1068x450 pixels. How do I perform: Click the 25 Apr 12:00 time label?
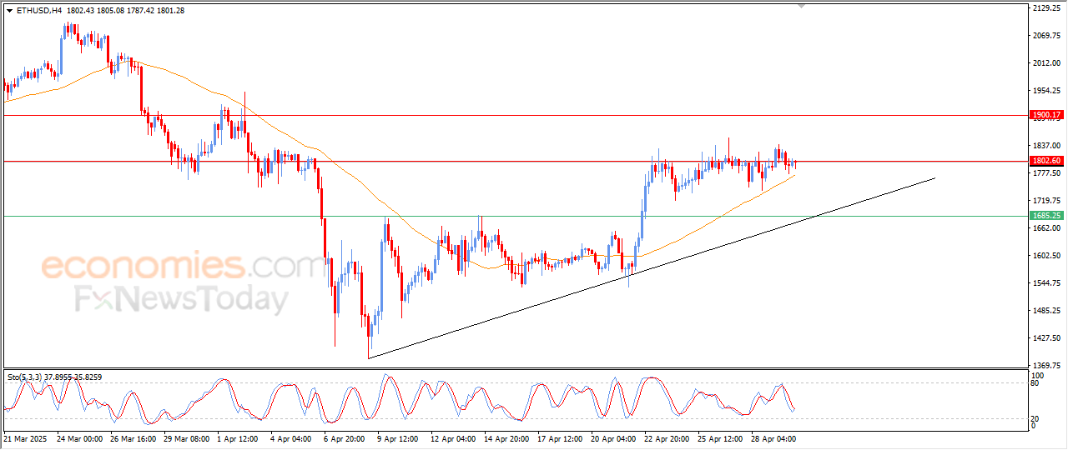[720, 437]
